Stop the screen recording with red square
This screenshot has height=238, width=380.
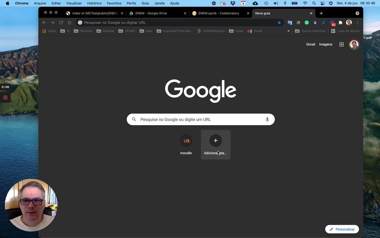tap(5, 98)
